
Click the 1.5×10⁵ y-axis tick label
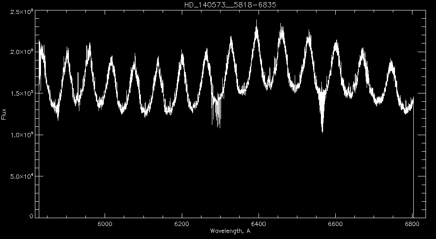click(22, 93)
